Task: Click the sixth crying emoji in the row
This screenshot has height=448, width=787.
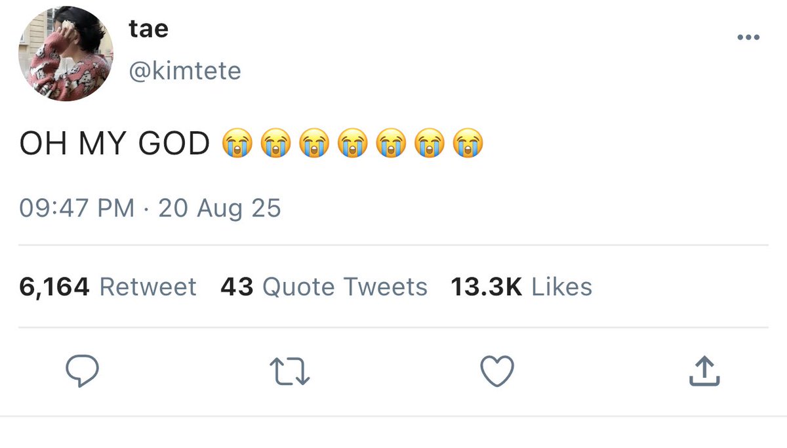Action: (430, 144)
